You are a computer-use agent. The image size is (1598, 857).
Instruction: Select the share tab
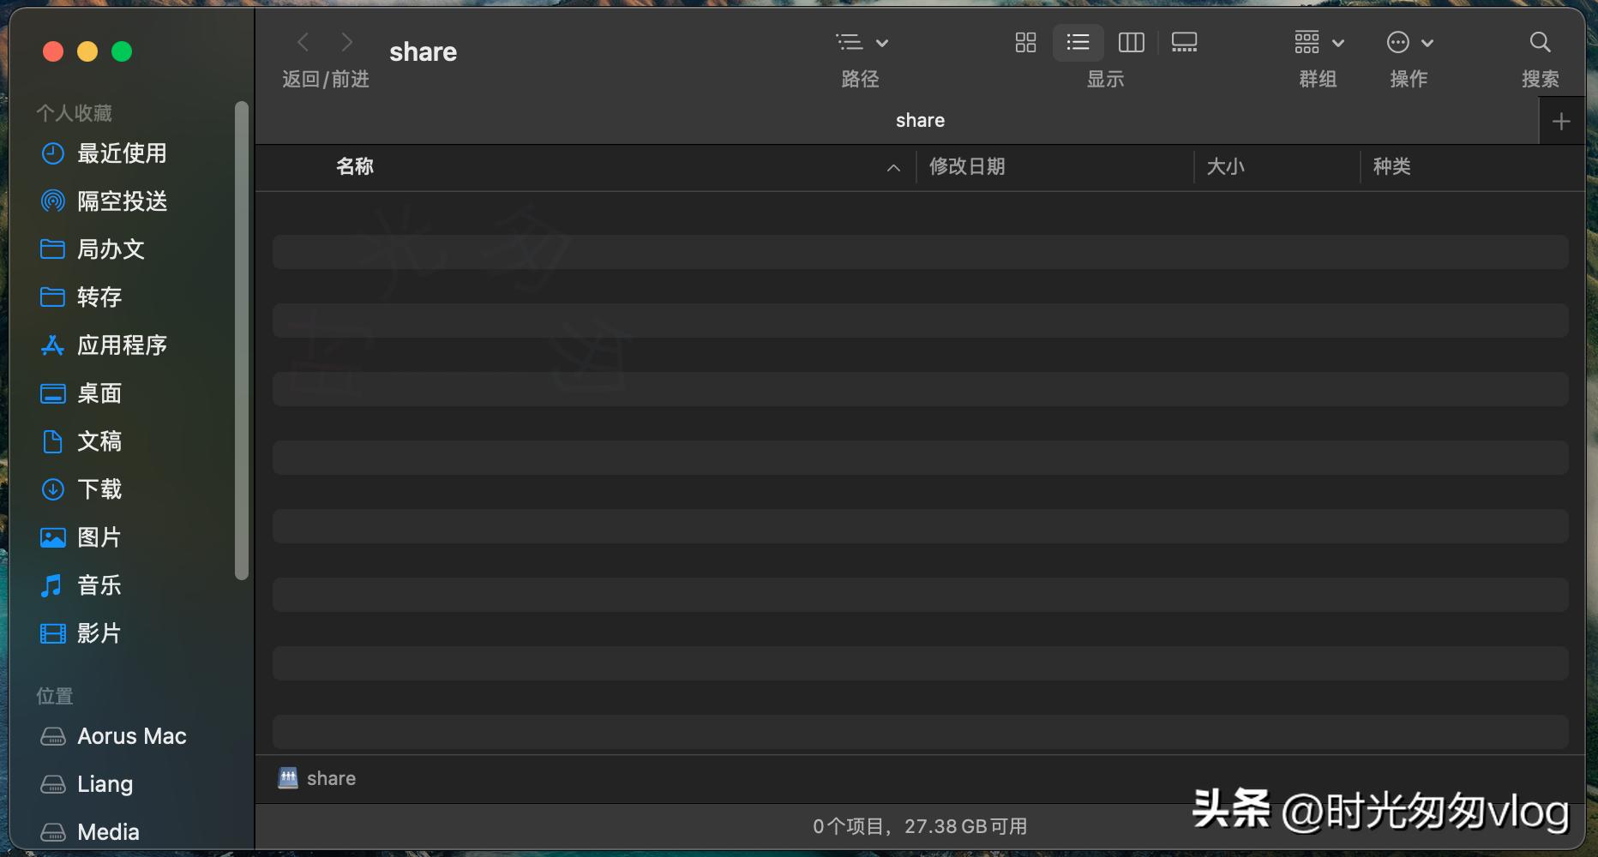click(919, 120)
